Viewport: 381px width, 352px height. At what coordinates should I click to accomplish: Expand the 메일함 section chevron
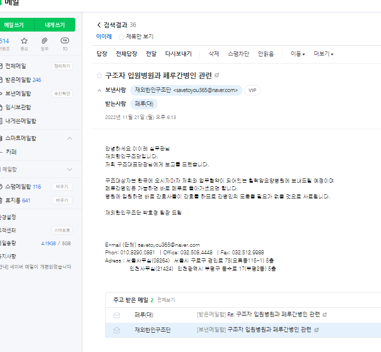coord(70,169)
